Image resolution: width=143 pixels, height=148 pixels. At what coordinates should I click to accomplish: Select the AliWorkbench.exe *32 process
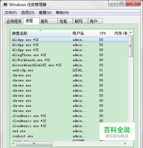pyautogui.click(x=69, y=60)
